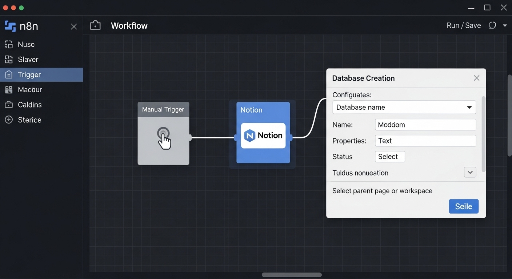Click the icon next to Run / Save
This screenshot has height=279, width=512.
click(x=492, y=25)
